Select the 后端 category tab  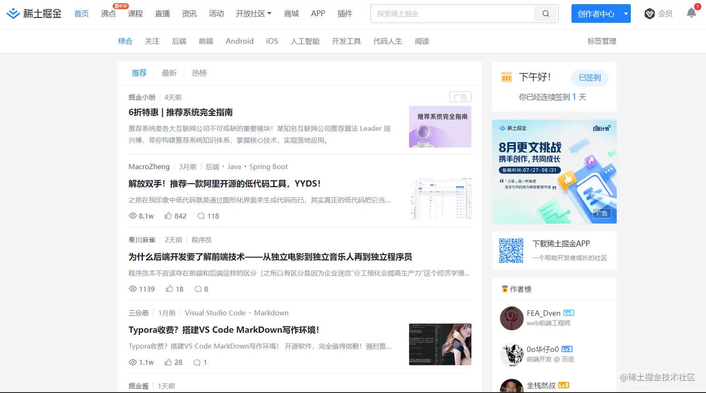coord(179,41)
